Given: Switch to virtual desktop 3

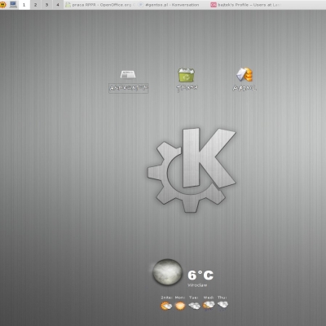Looking at the screenshot, I should click(46, 5).
